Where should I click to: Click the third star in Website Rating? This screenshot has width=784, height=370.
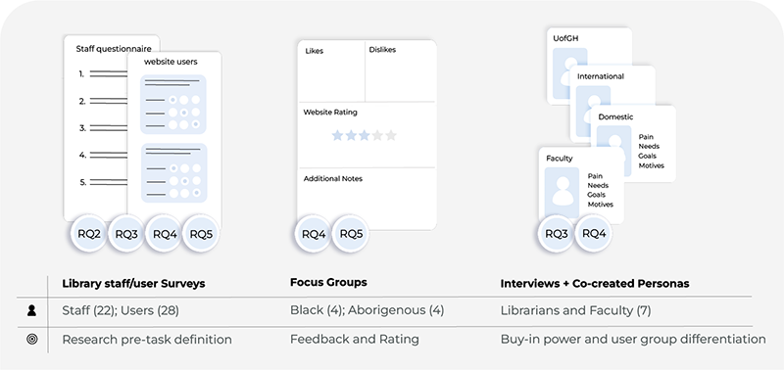click(x=364, y=135)
